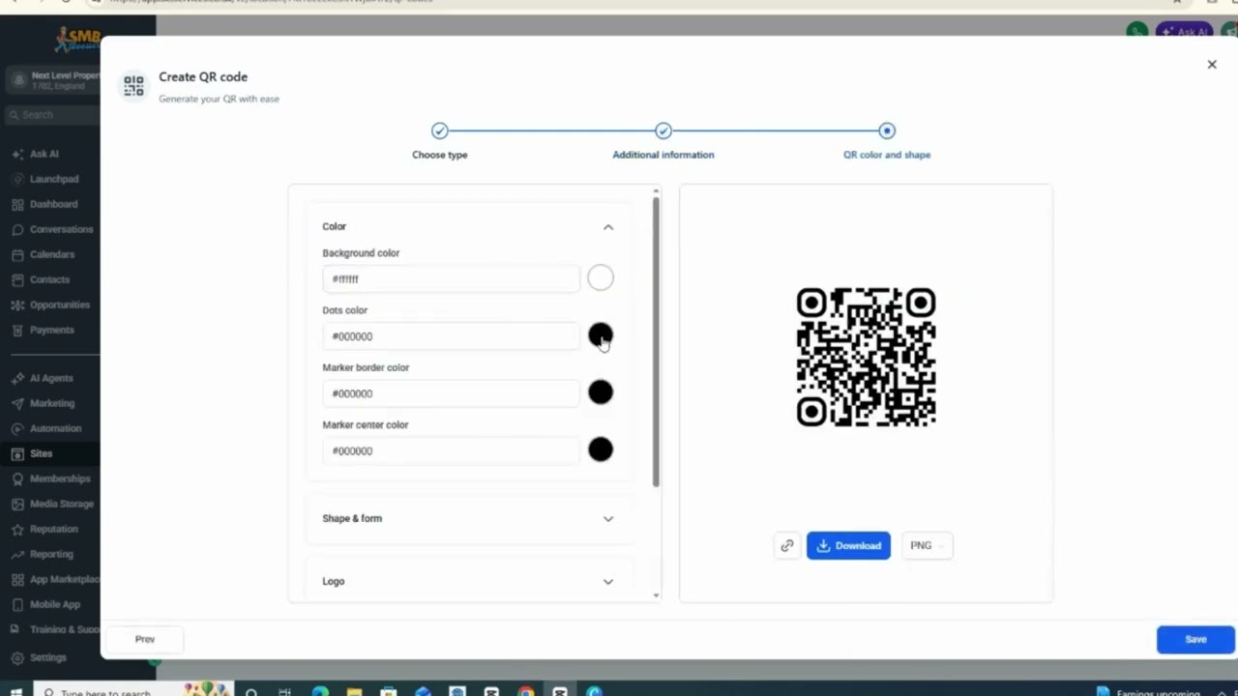Image resolution: width=1238 pixels, height=696 pixels.
Task: Click the Prev button
Action: tap(145, 639)
